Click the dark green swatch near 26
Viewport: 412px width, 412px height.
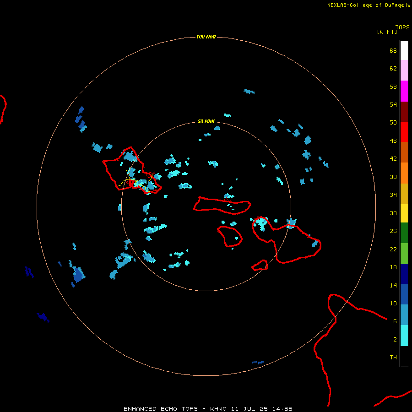(404, 233)
